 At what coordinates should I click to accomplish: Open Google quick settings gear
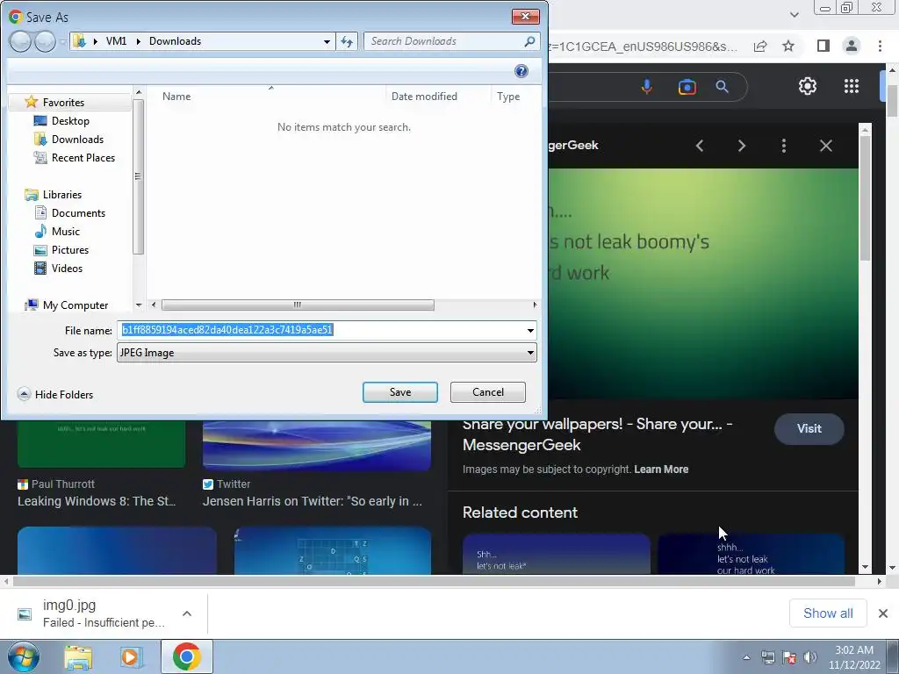point(808,86)
